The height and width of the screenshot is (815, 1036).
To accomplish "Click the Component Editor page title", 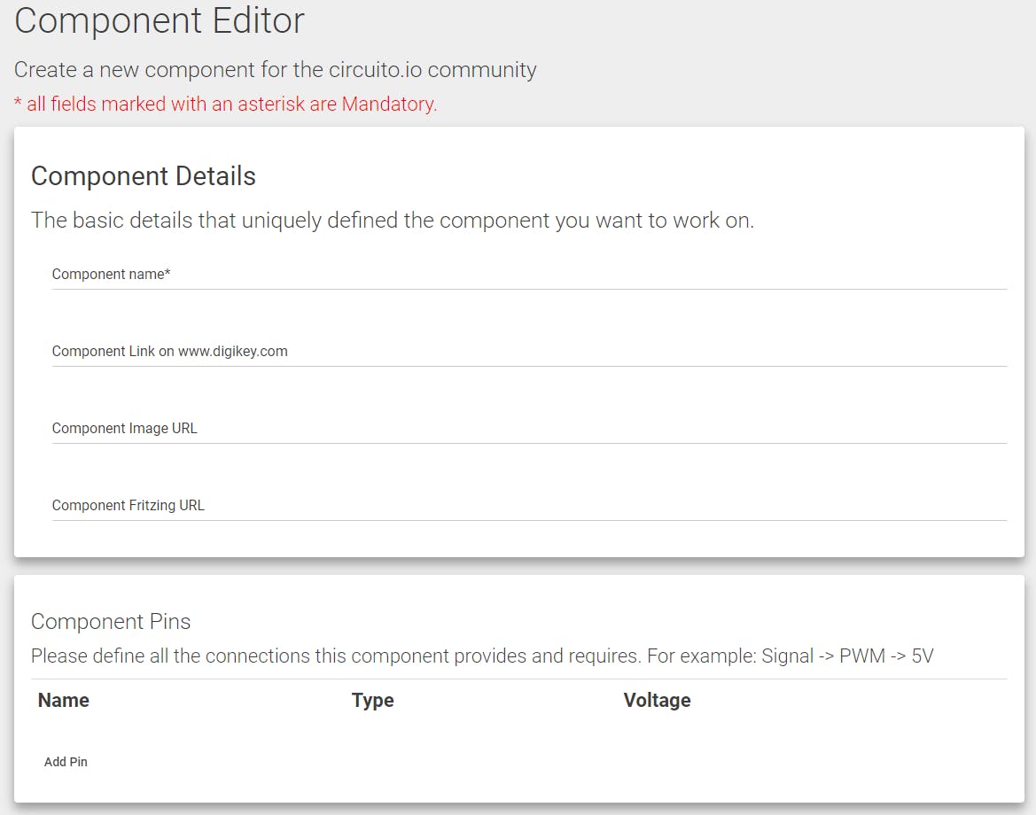I will click(x=160, y=20).
